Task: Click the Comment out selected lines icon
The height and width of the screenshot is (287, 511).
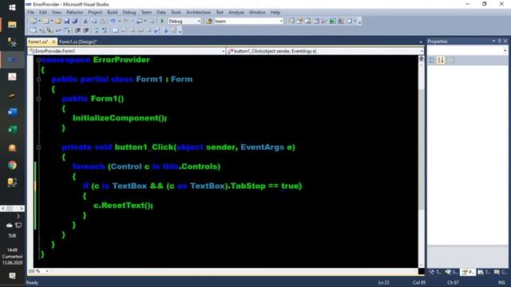Action: [x=97, y=30]
